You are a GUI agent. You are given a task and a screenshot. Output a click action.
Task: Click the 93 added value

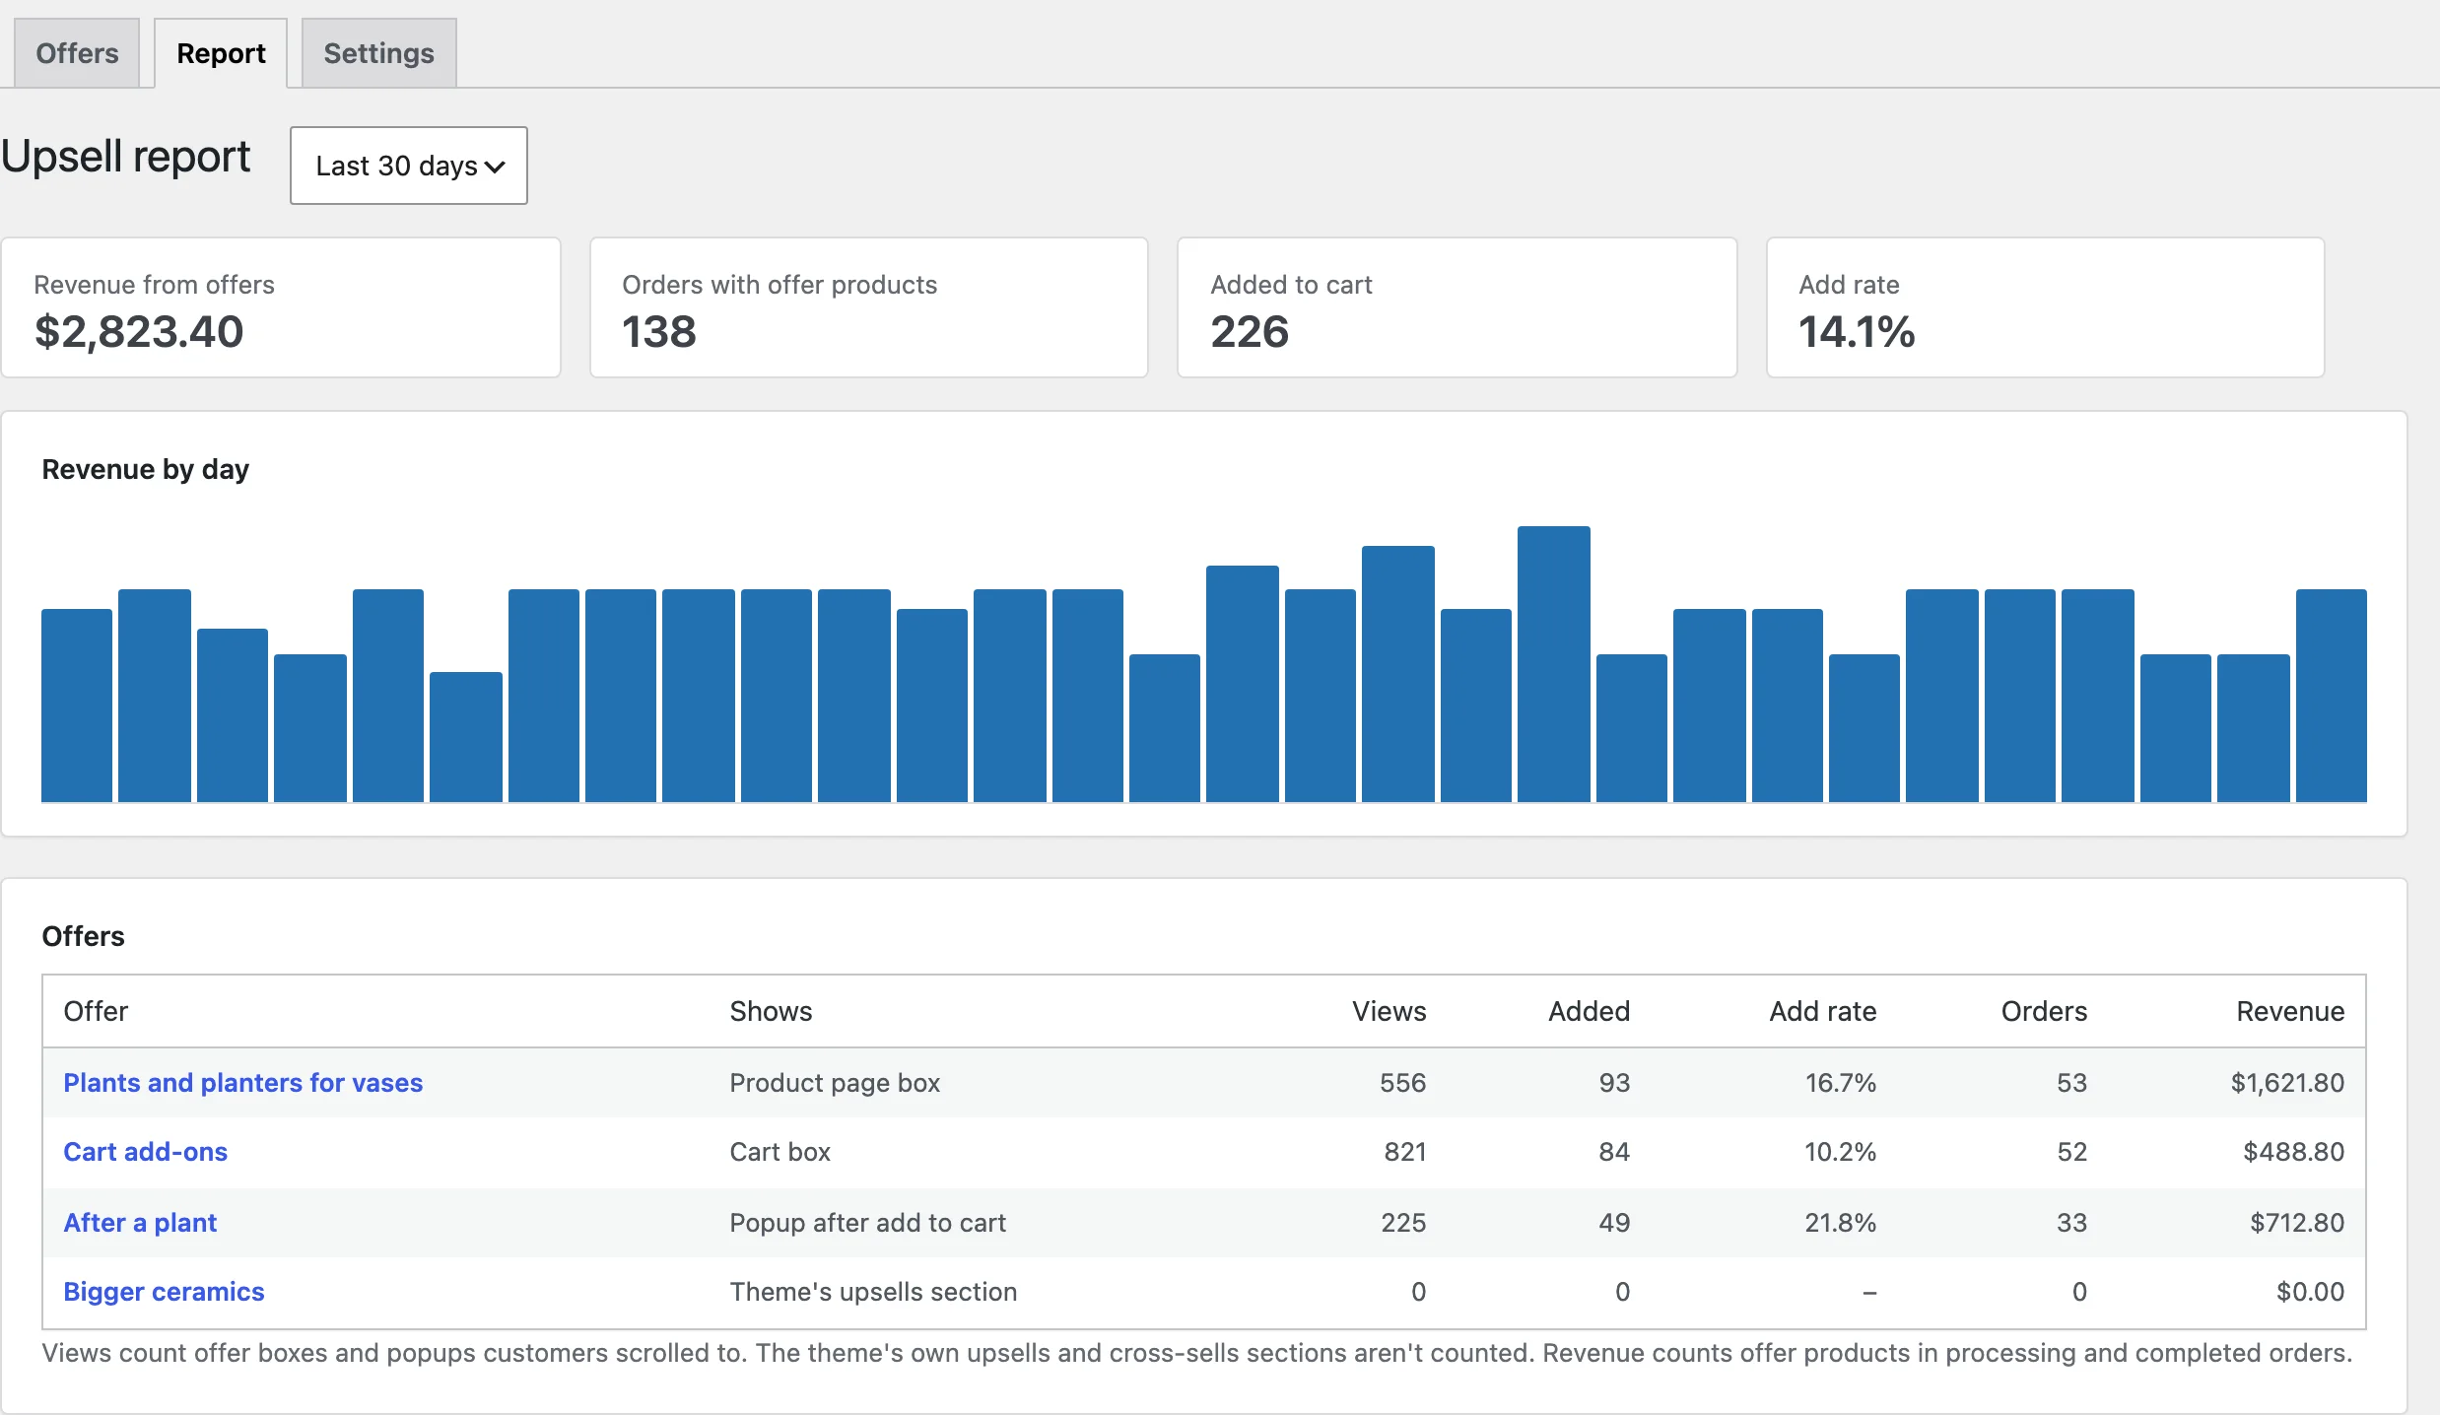(1614, 1082)
